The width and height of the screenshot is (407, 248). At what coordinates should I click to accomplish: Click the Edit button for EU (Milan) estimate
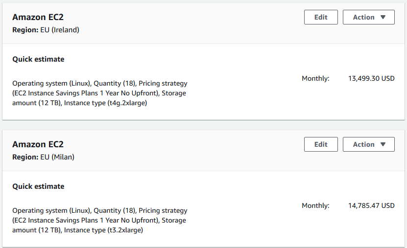(321, 144)
